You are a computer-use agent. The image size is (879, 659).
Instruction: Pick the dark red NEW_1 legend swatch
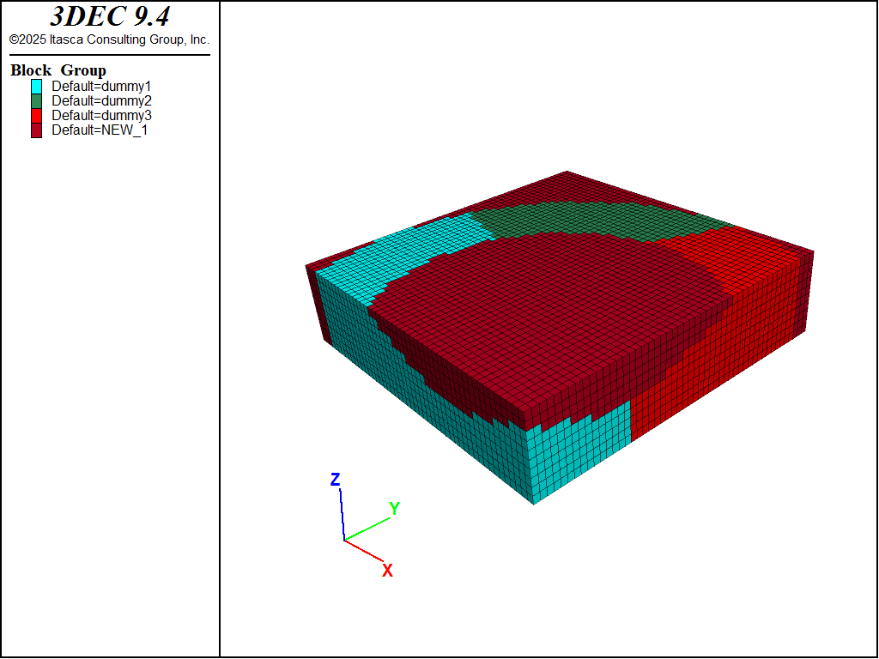[x=36, y=130]
